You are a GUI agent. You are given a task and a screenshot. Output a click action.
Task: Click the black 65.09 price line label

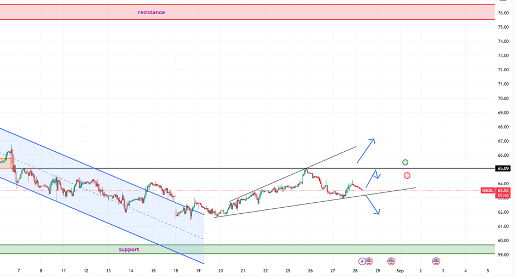click(x=503, y=168)
